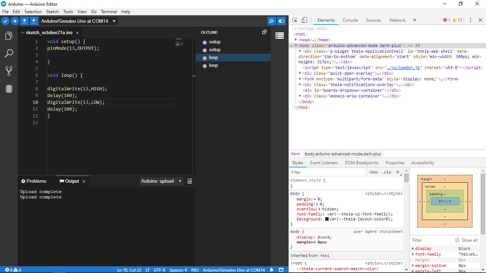This screenshot has width=486, height=273.
Task: Click the black background color swatch in body styles
Action: tap(327, 219)
